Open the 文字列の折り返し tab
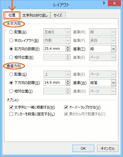The height and width of the screenshot is (157, 123). coord(35,15)
